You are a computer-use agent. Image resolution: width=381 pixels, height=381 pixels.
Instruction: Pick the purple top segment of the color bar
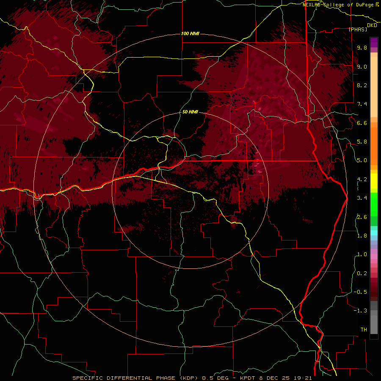tap(374, 42)
